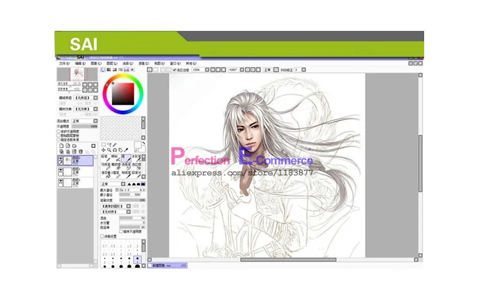The height and width of the screenshot is (299, 479).
Task: Toggle visibility of the bottom layer
Action: [x=60, y=181]
